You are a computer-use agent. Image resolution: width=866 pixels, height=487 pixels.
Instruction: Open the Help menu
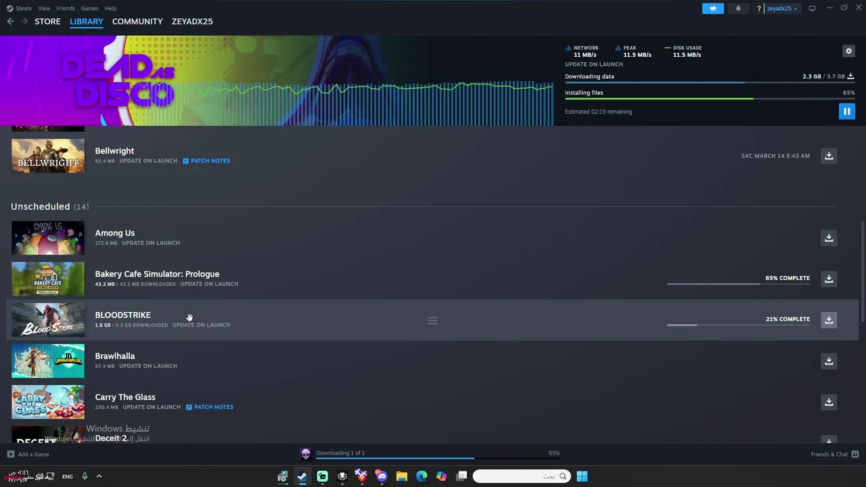(110, 8)
